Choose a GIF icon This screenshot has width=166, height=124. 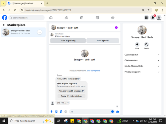point(66,112)
